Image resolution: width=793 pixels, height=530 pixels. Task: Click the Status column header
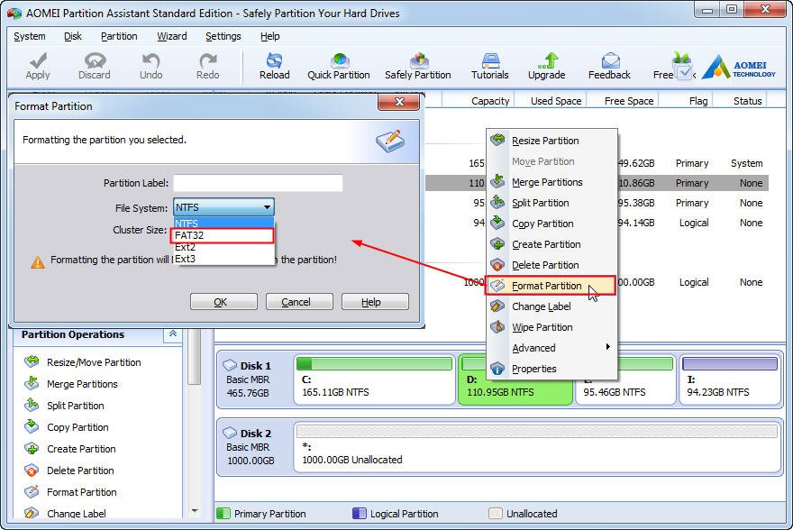coord(747,101)
